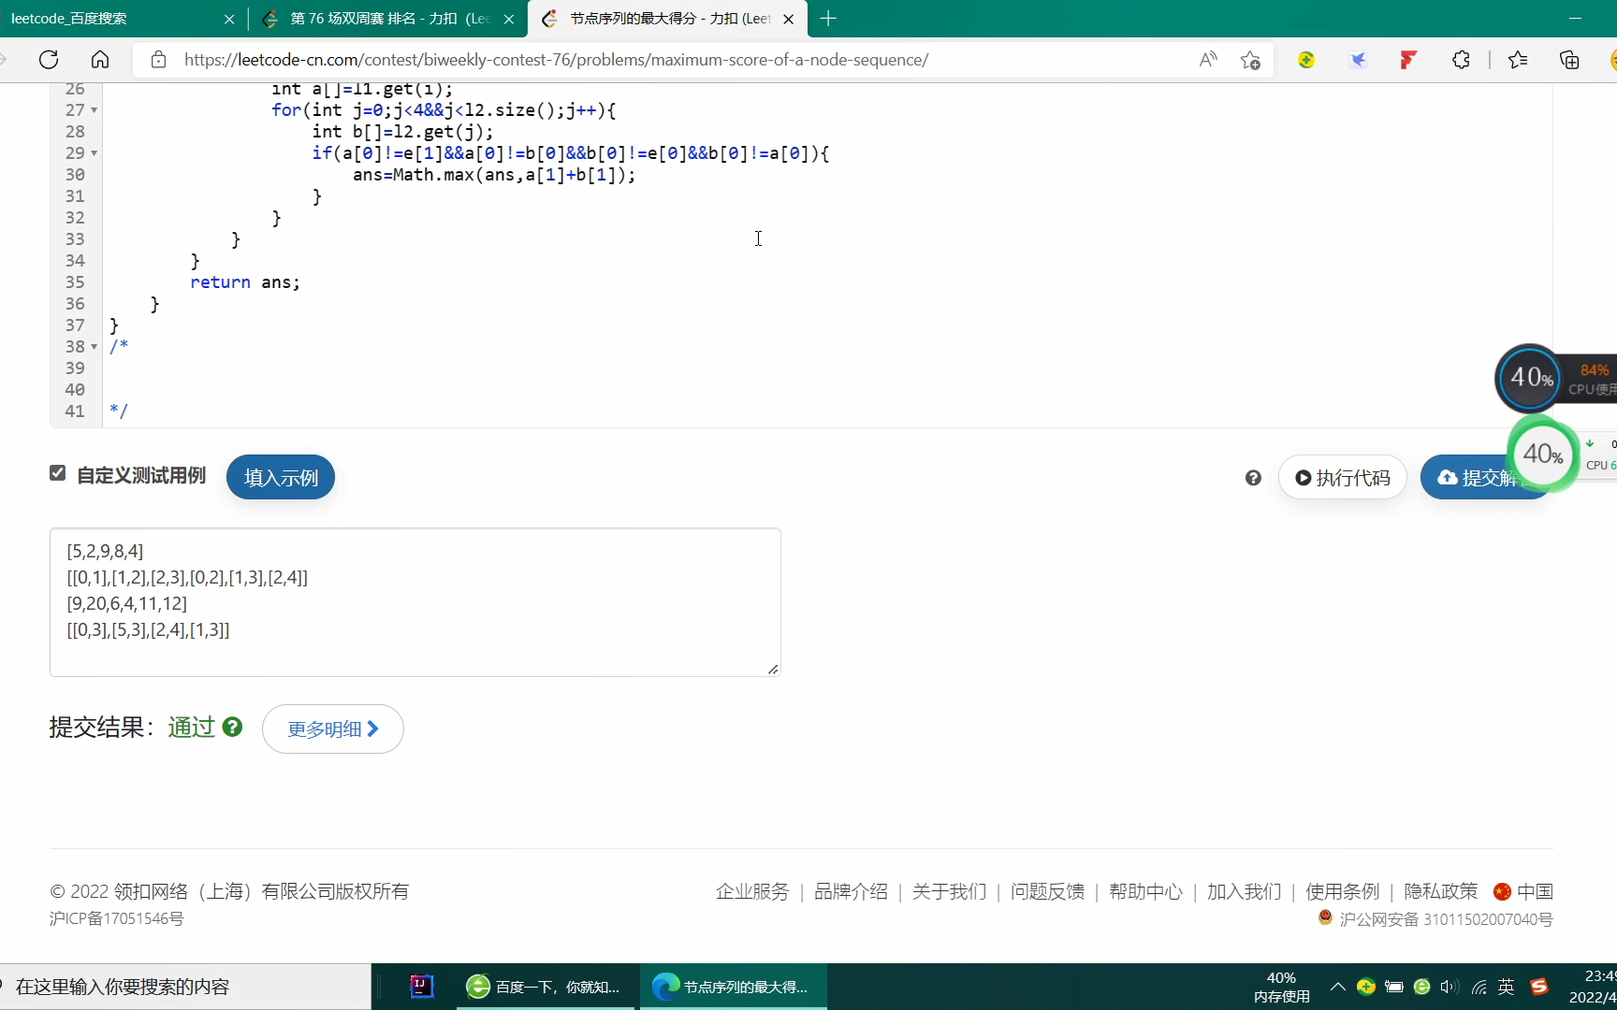Open 隐私政策 footer link
The height and width of the screenshot is (1010, 1617).
(x=1440, y=891)
